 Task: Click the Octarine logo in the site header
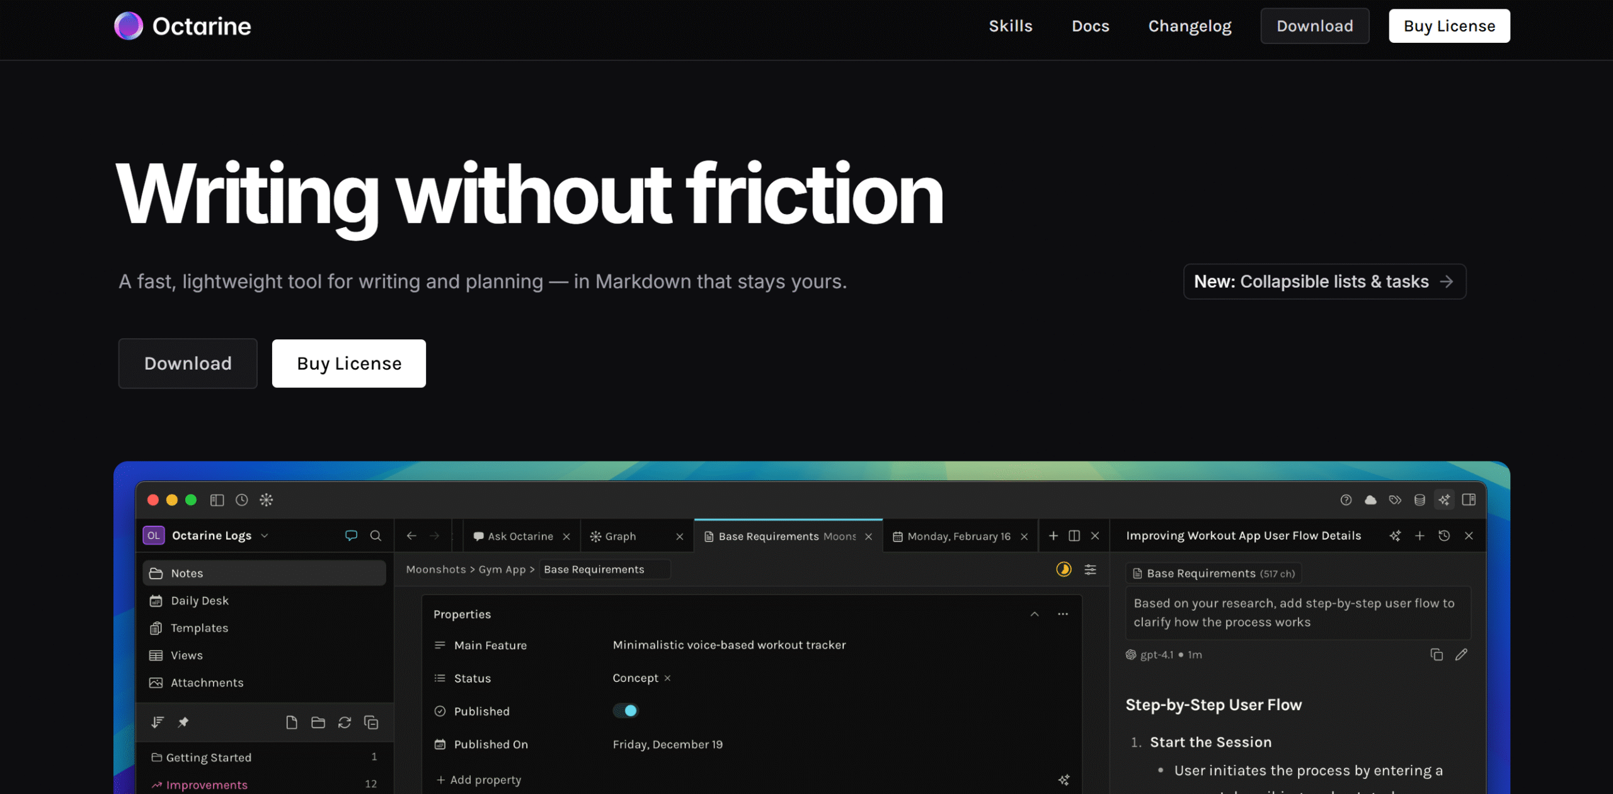coord(183,26)
